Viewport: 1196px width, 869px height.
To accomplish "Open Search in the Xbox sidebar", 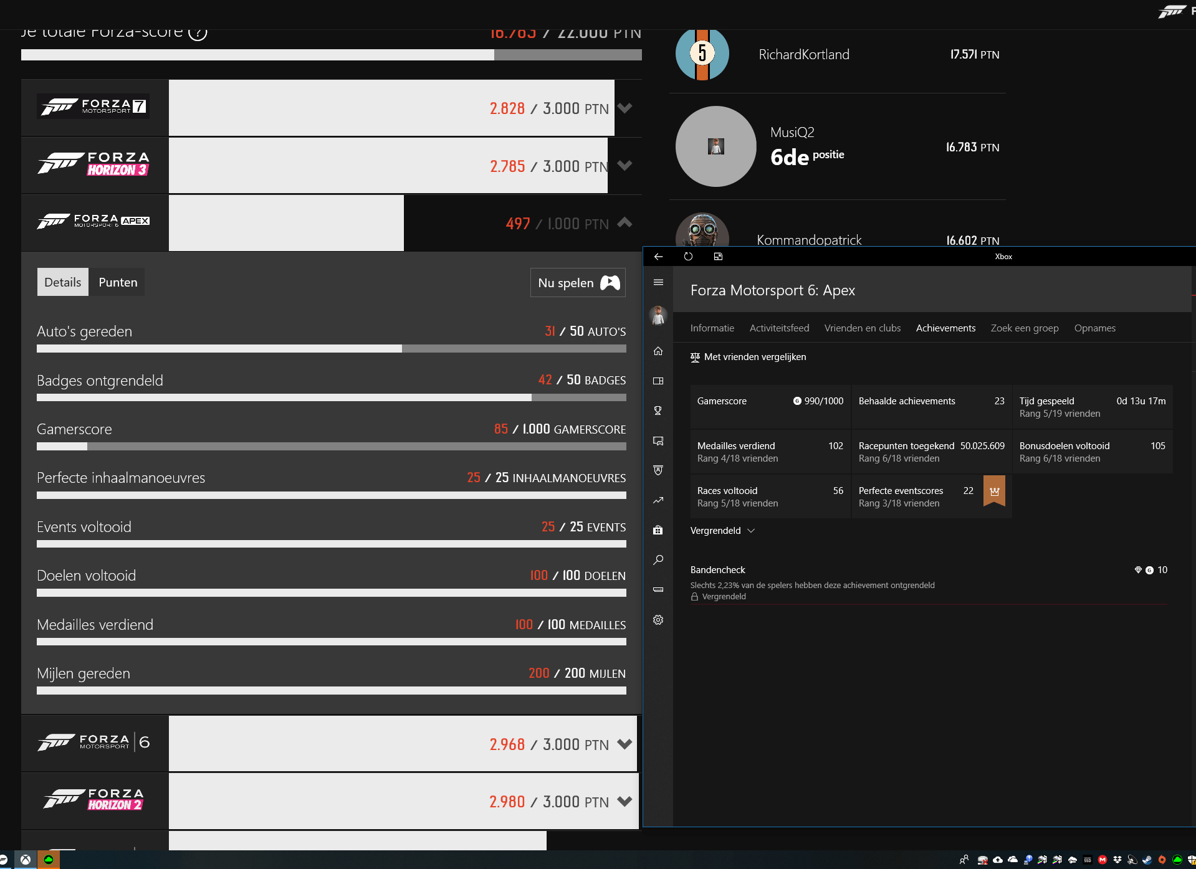I will 658,560.
